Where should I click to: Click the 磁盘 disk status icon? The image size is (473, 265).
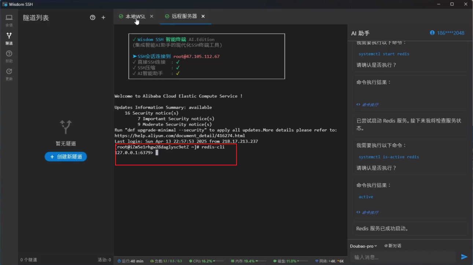(x=275, y=261)
